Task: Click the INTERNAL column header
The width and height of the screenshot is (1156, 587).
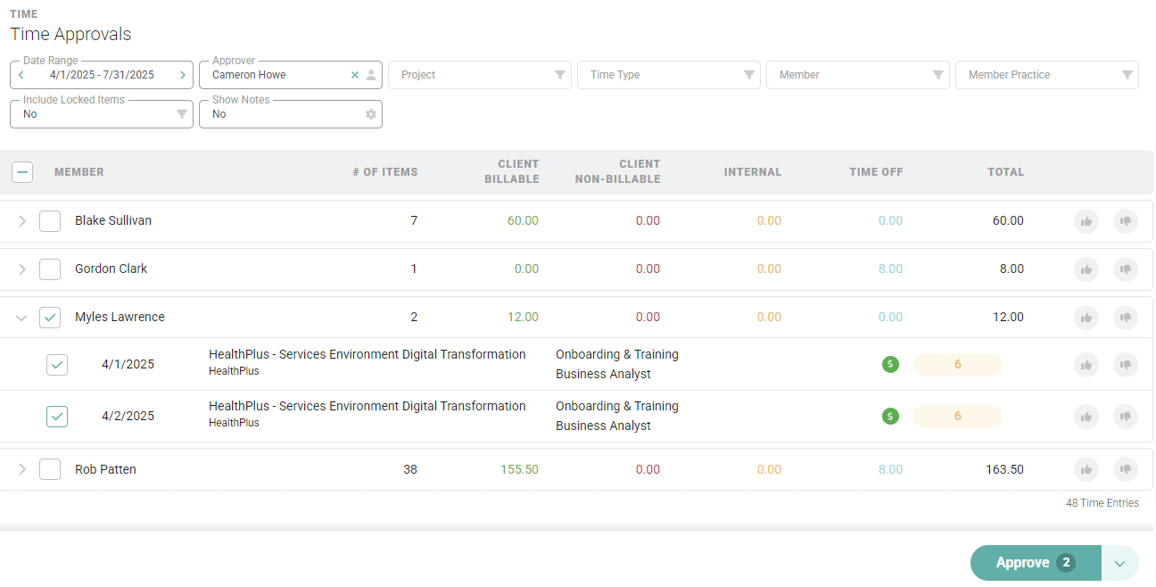Action: pos(753,172)
